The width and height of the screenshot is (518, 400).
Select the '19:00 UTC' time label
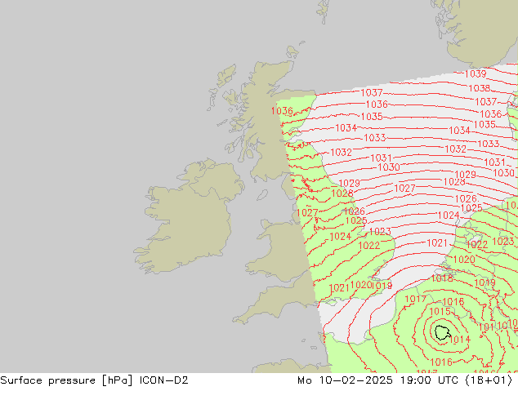(429, 380)
